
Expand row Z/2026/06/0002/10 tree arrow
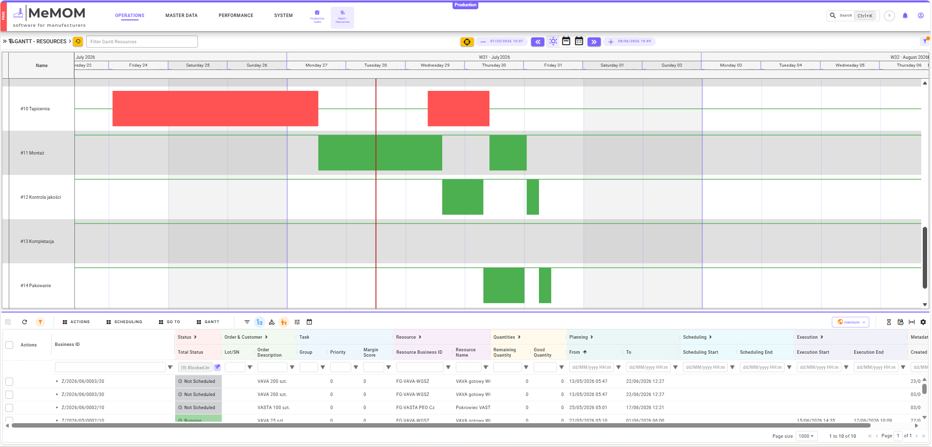pyautogui.click(x=57, y=408)
